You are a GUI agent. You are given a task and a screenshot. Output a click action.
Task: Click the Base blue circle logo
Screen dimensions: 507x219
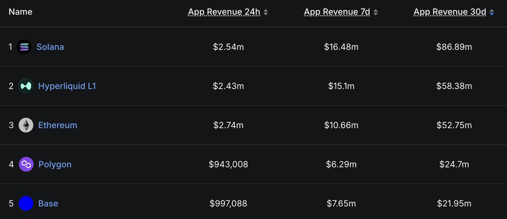coord(26,204)
